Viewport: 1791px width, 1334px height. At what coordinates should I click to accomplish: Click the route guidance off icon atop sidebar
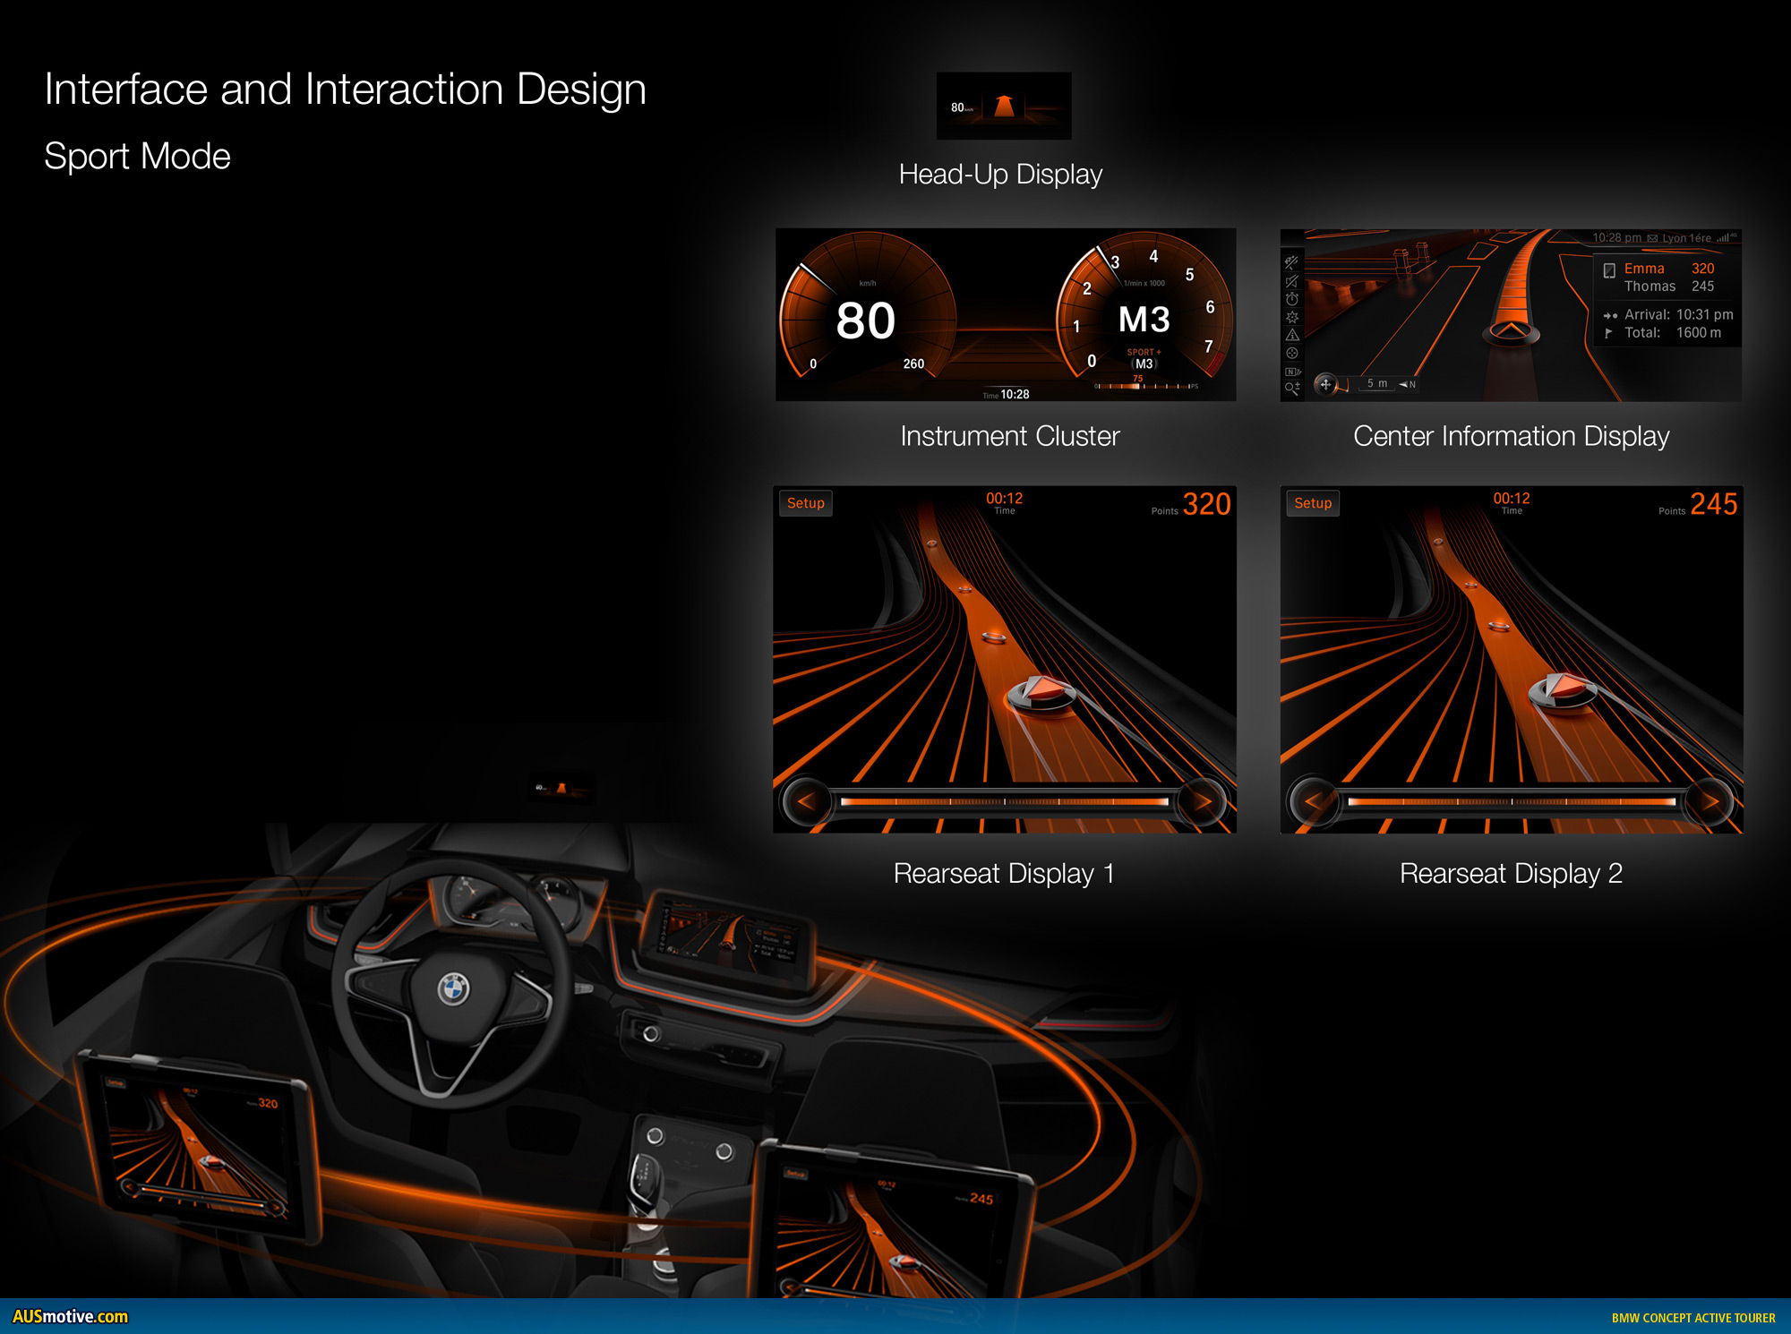[1291, 262]
